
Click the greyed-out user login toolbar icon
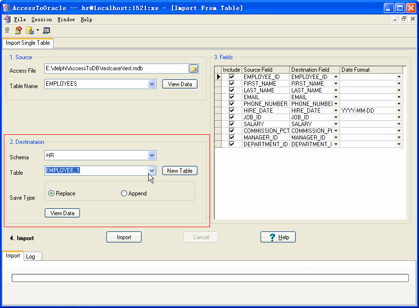(8, 30)
